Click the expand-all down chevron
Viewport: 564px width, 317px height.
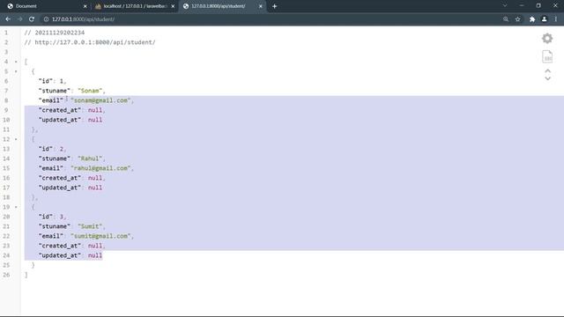coord(548,78)
